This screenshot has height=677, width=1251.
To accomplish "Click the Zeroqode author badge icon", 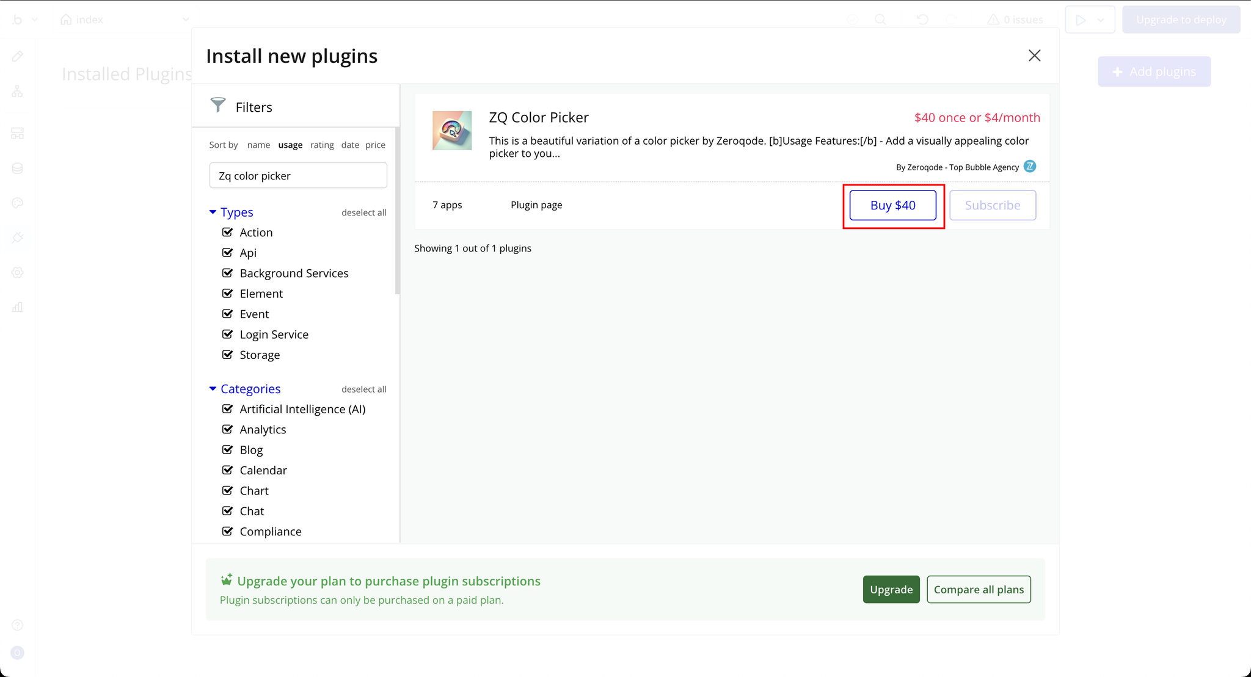I will pos(1030,167).
